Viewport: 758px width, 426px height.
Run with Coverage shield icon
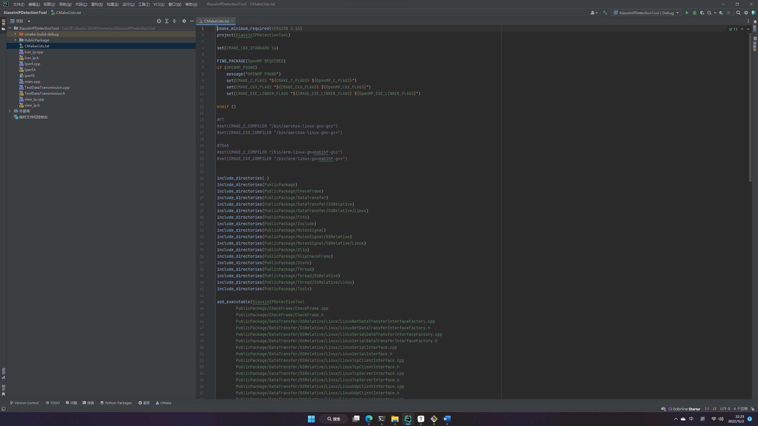point(702,13)
